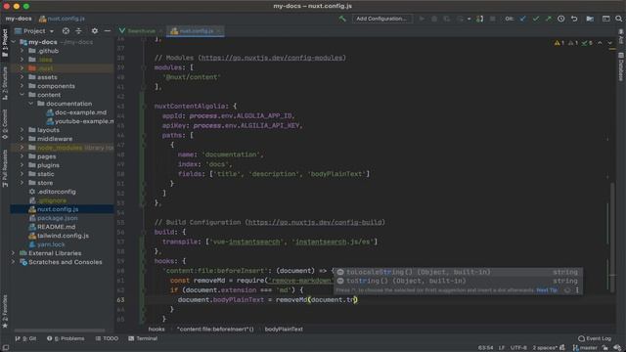Click the Search Everywhere magnifier icon

tap(618, 19)
